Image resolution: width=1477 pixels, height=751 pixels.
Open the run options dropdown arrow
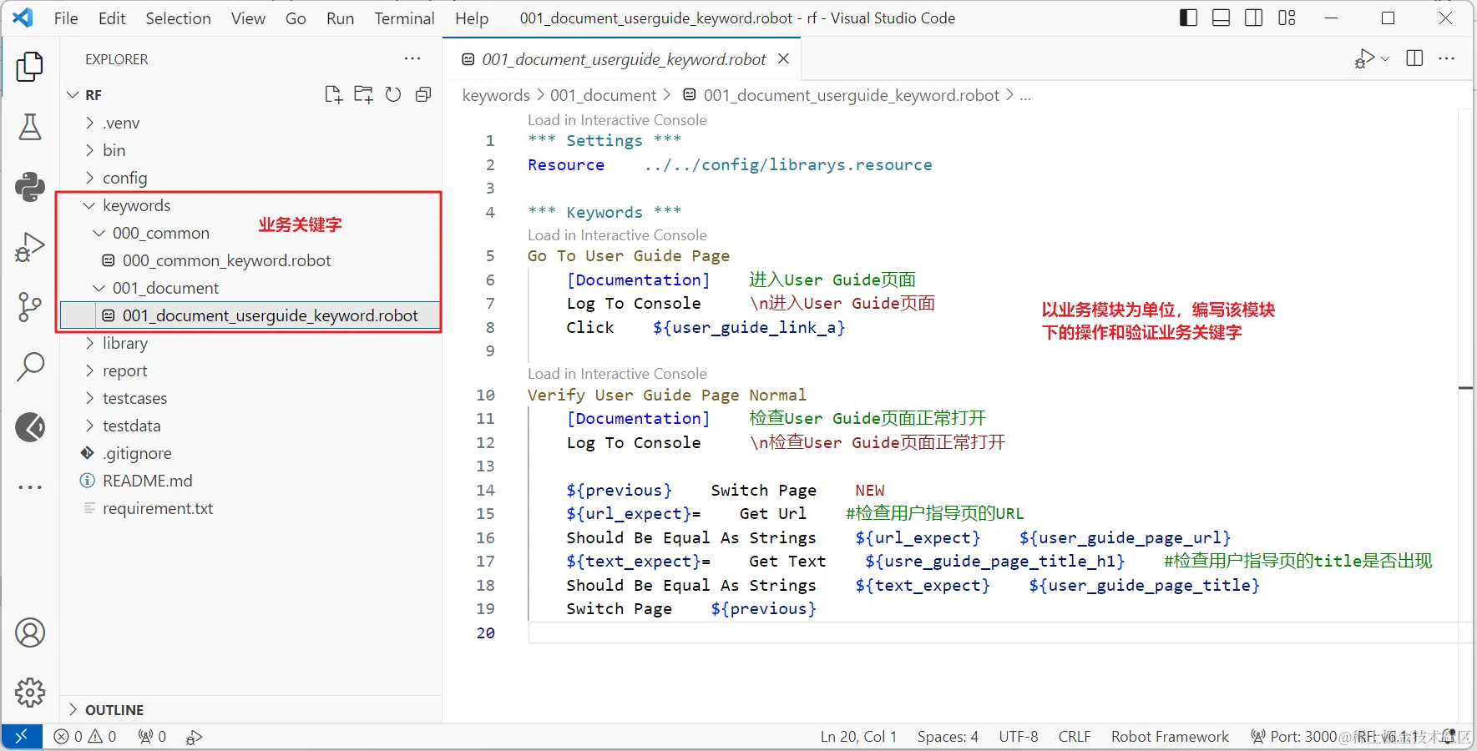tap(1385, 58)
